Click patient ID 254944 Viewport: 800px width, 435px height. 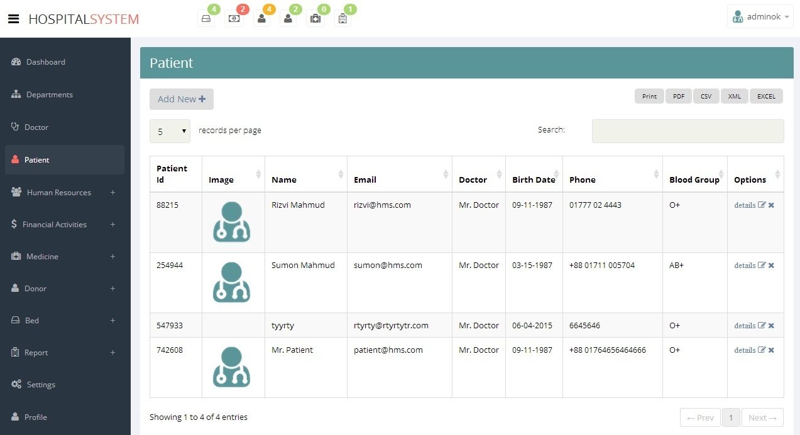point(170,266)
